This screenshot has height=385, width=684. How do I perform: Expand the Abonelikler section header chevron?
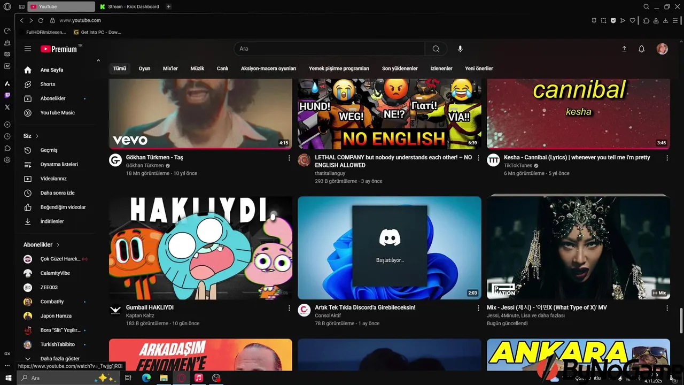coord(58,245)
